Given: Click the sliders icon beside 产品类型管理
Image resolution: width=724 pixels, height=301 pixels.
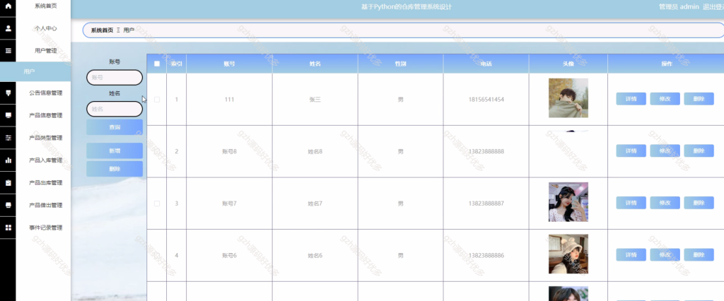Looking at the screenshot, I should click(8, 138).
